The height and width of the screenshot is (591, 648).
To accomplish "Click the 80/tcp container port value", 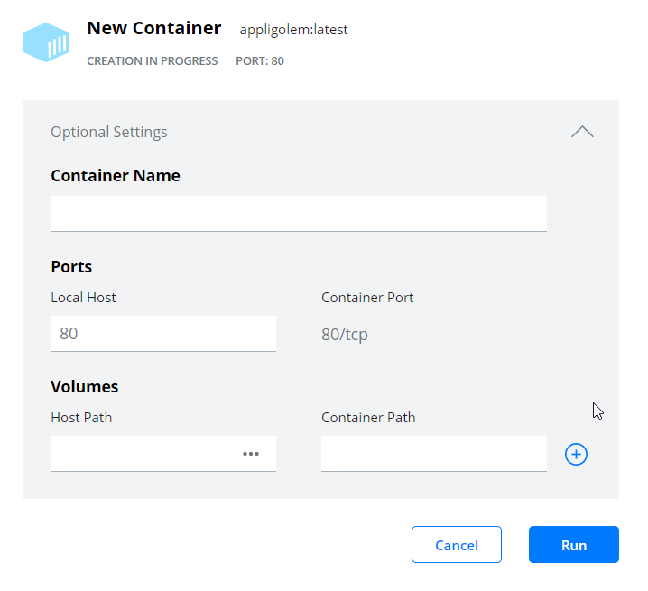I will pyautogui.click(x=345, y=335).
